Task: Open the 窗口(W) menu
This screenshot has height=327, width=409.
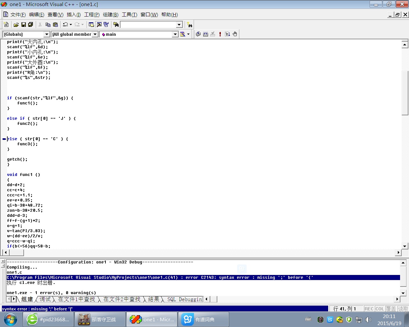Action: pyautogui.click(x=149, y=15)
